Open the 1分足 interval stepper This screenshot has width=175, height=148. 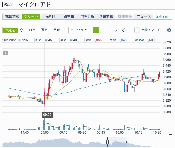[x=21, y=30]
